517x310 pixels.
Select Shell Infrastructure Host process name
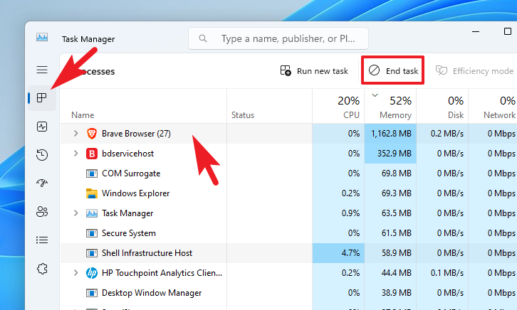(x=147, y=253)
